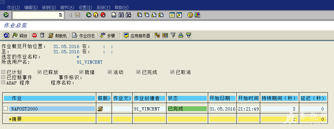Sort ascending icon in application toolbar
Viewport: 334px width, 129px height.
pos(181,35)
